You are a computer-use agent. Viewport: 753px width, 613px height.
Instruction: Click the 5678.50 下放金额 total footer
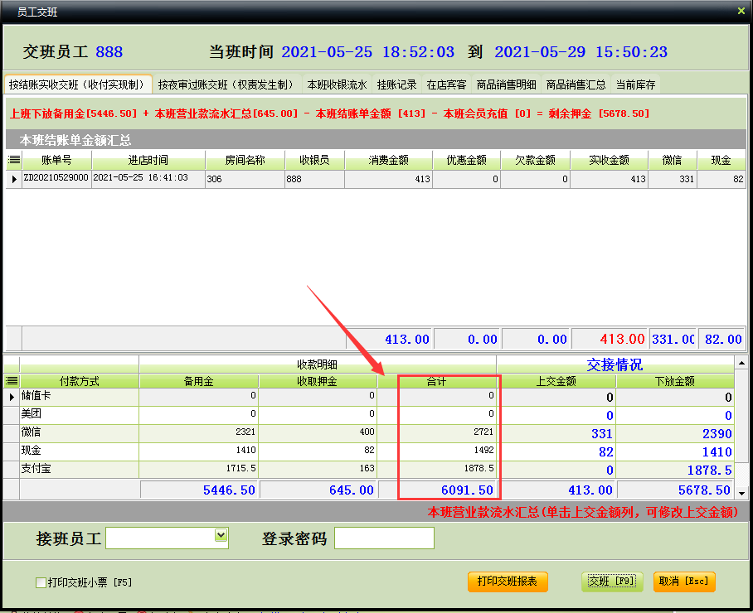675,490
